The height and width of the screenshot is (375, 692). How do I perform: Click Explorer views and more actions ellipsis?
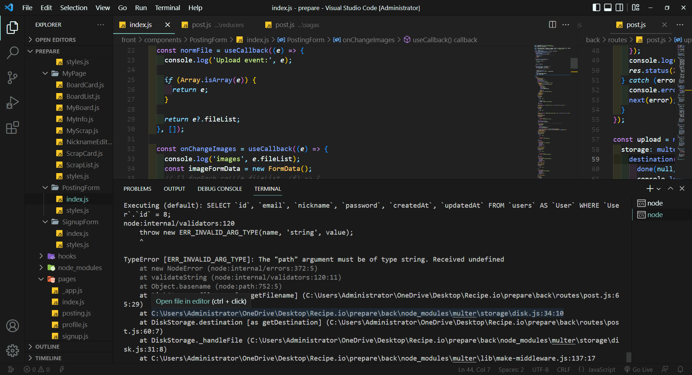(x=101, y=25)
